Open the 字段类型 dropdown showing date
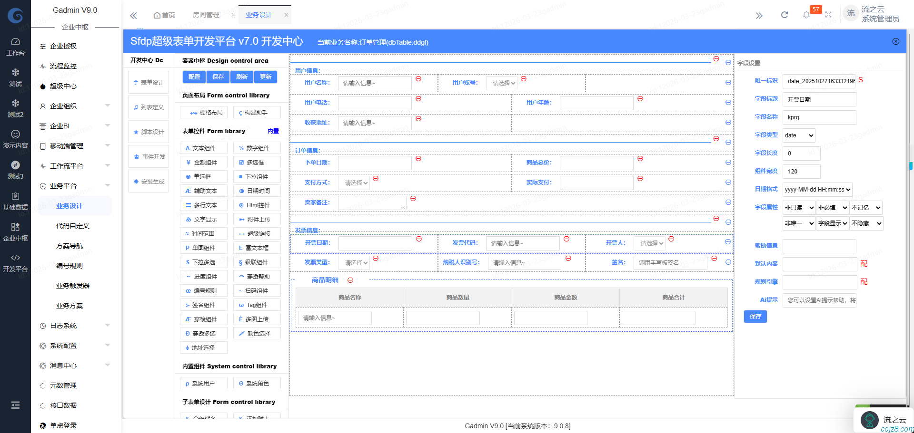 point(798,135)
